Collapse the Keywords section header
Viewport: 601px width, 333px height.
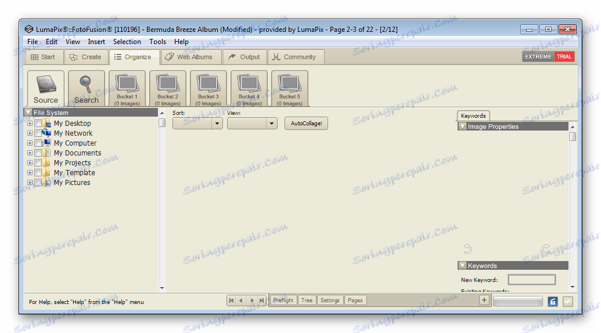pos(463,266)
